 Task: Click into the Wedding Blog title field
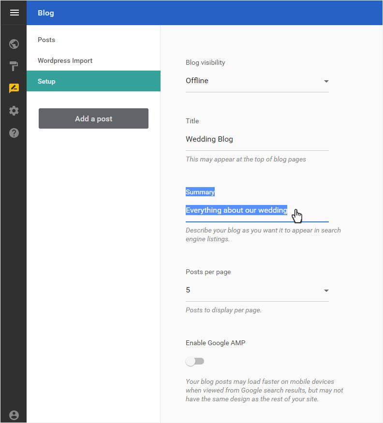click(257, 139)
